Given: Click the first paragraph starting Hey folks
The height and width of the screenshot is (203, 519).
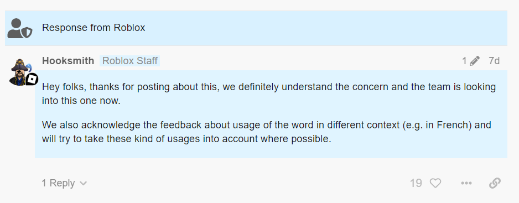Looking at the screenshot, I should [x=269, y=93].
